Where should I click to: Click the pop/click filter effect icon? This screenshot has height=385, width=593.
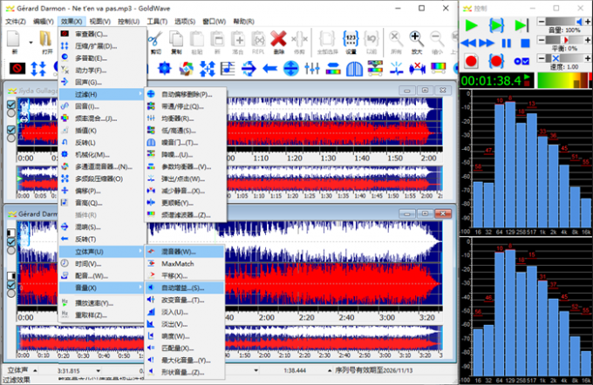pos(396,69)
